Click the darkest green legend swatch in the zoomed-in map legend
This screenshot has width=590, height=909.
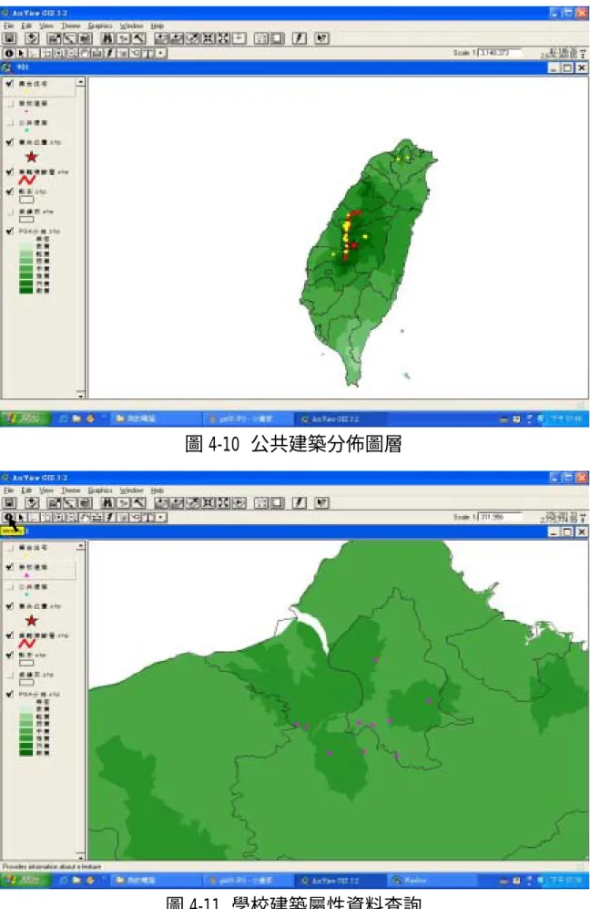point(26,752)
